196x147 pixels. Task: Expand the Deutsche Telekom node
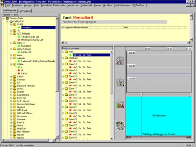[11, 86]
